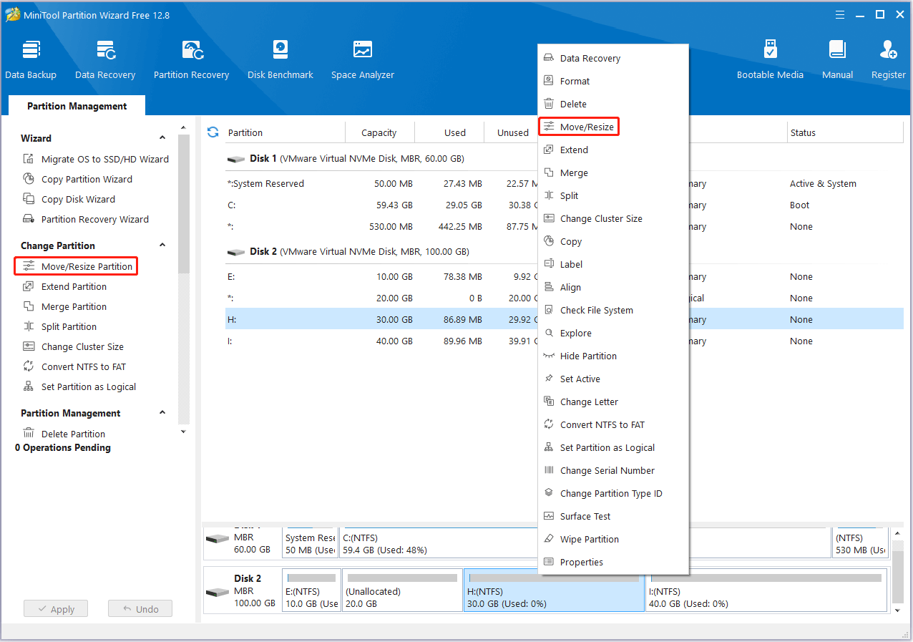The width and height of the screenshot is (913, 642).
Task: Click Move/Resize Partition in the sidebar
Action: [x=77, y=267]
